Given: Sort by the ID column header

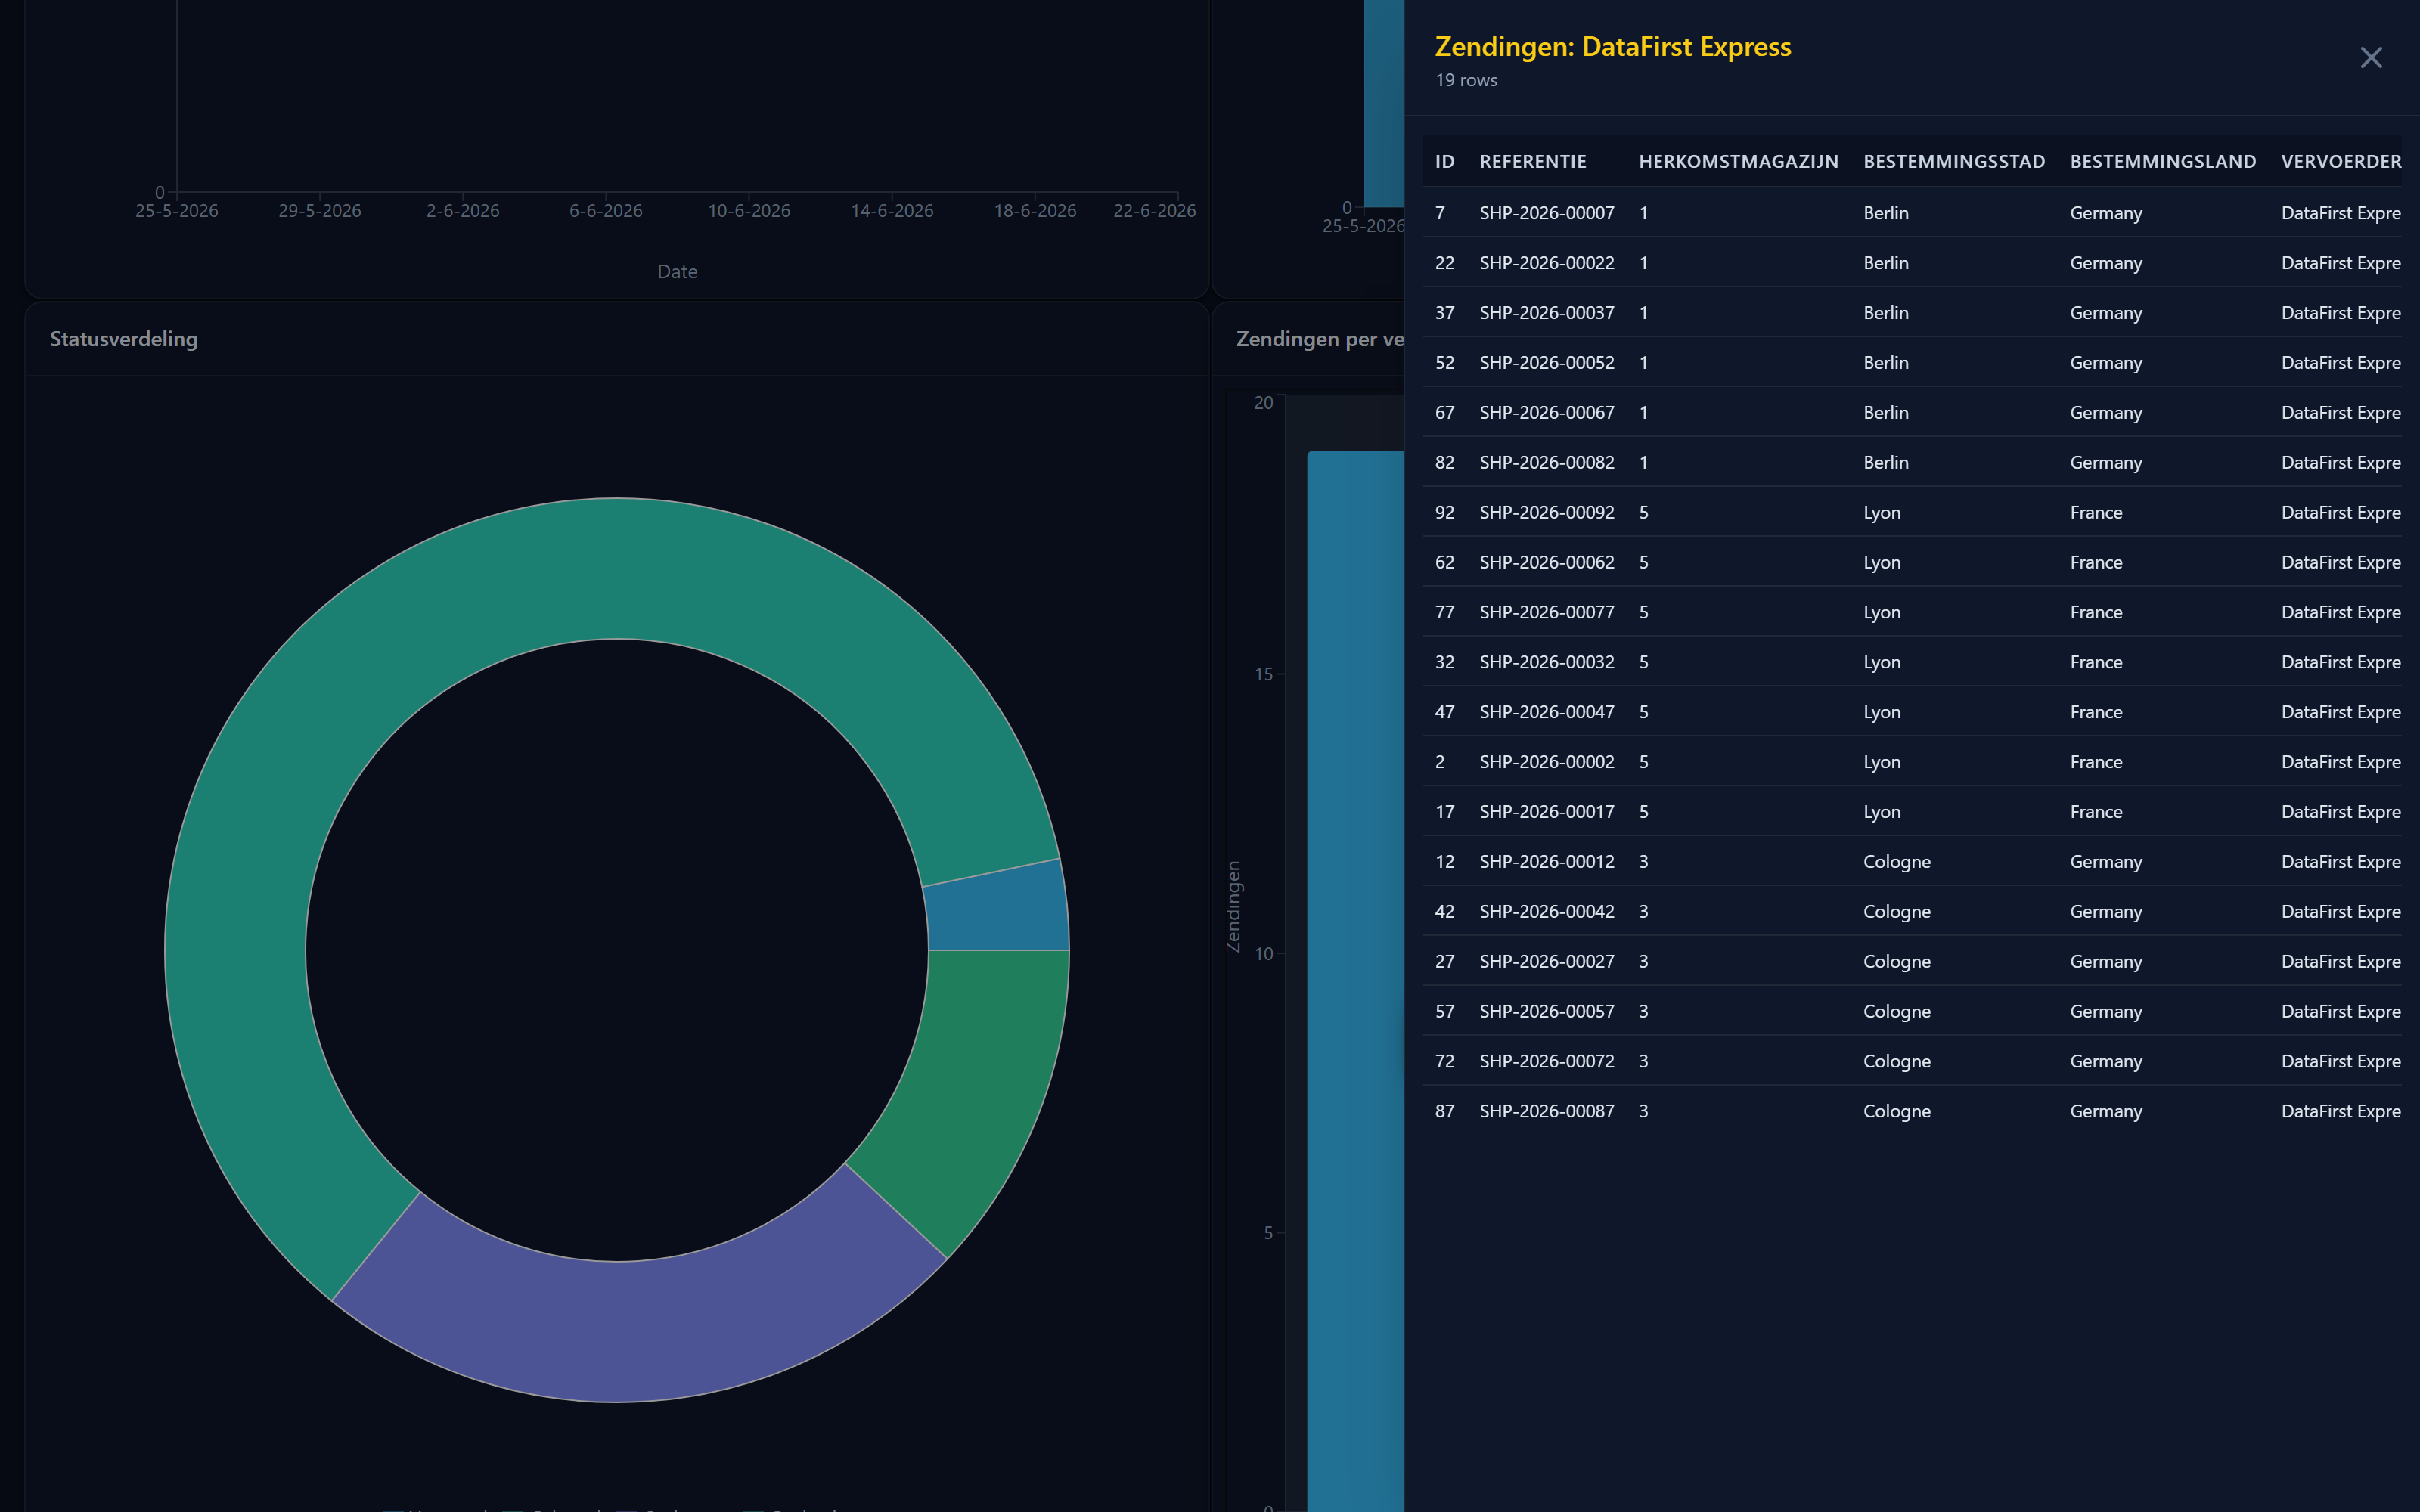Looking at the screenshot, I should point(1444,161).
